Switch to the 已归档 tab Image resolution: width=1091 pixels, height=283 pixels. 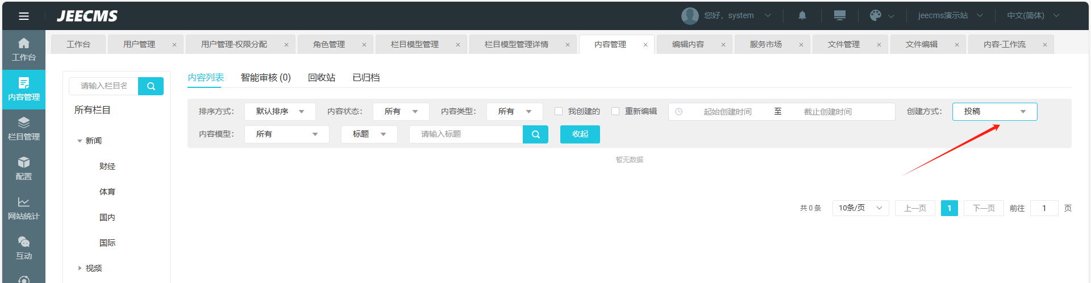point(366,78)
